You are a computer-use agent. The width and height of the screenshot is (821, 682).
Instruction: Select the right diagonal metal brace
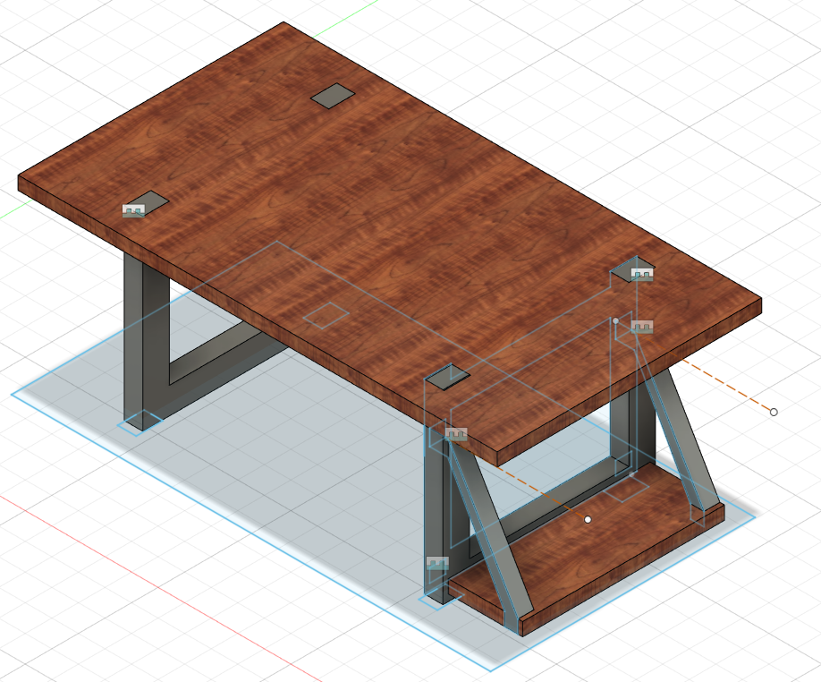[x=681, y=440]
